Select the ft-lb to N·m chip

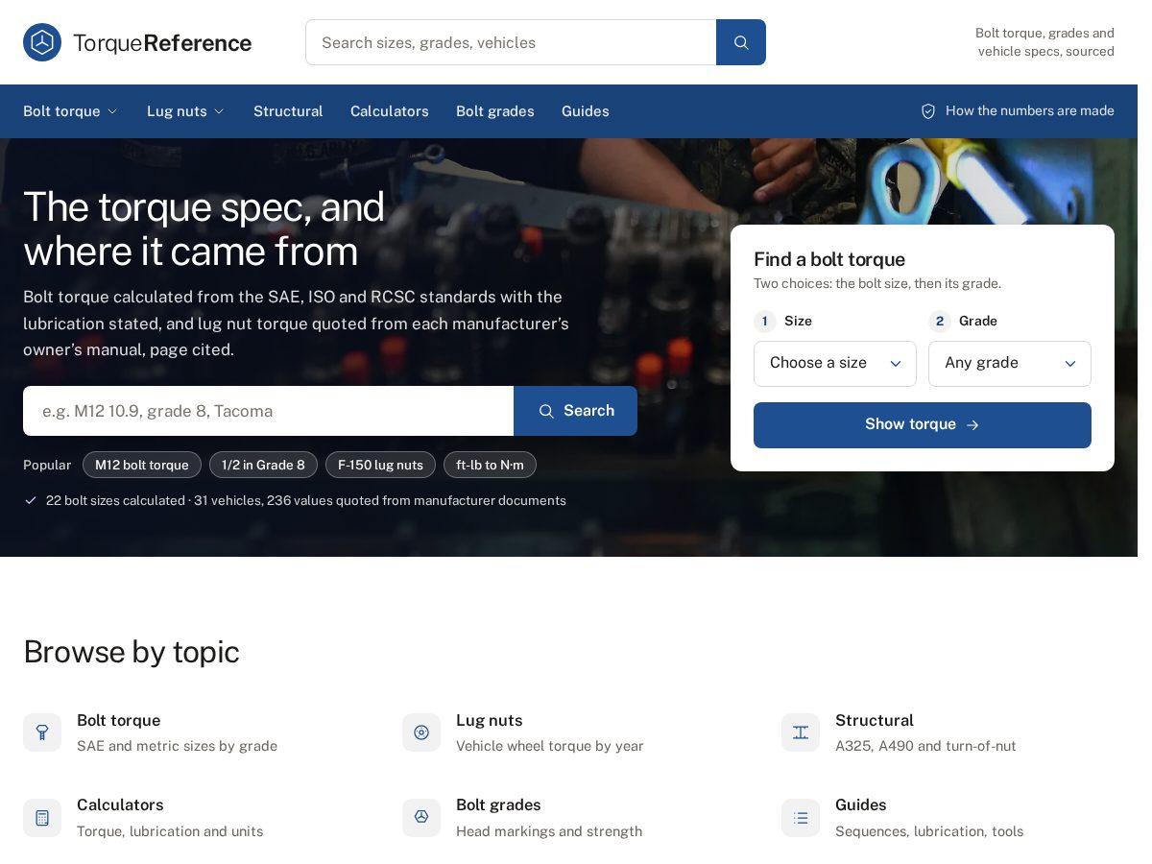point(491,465)
